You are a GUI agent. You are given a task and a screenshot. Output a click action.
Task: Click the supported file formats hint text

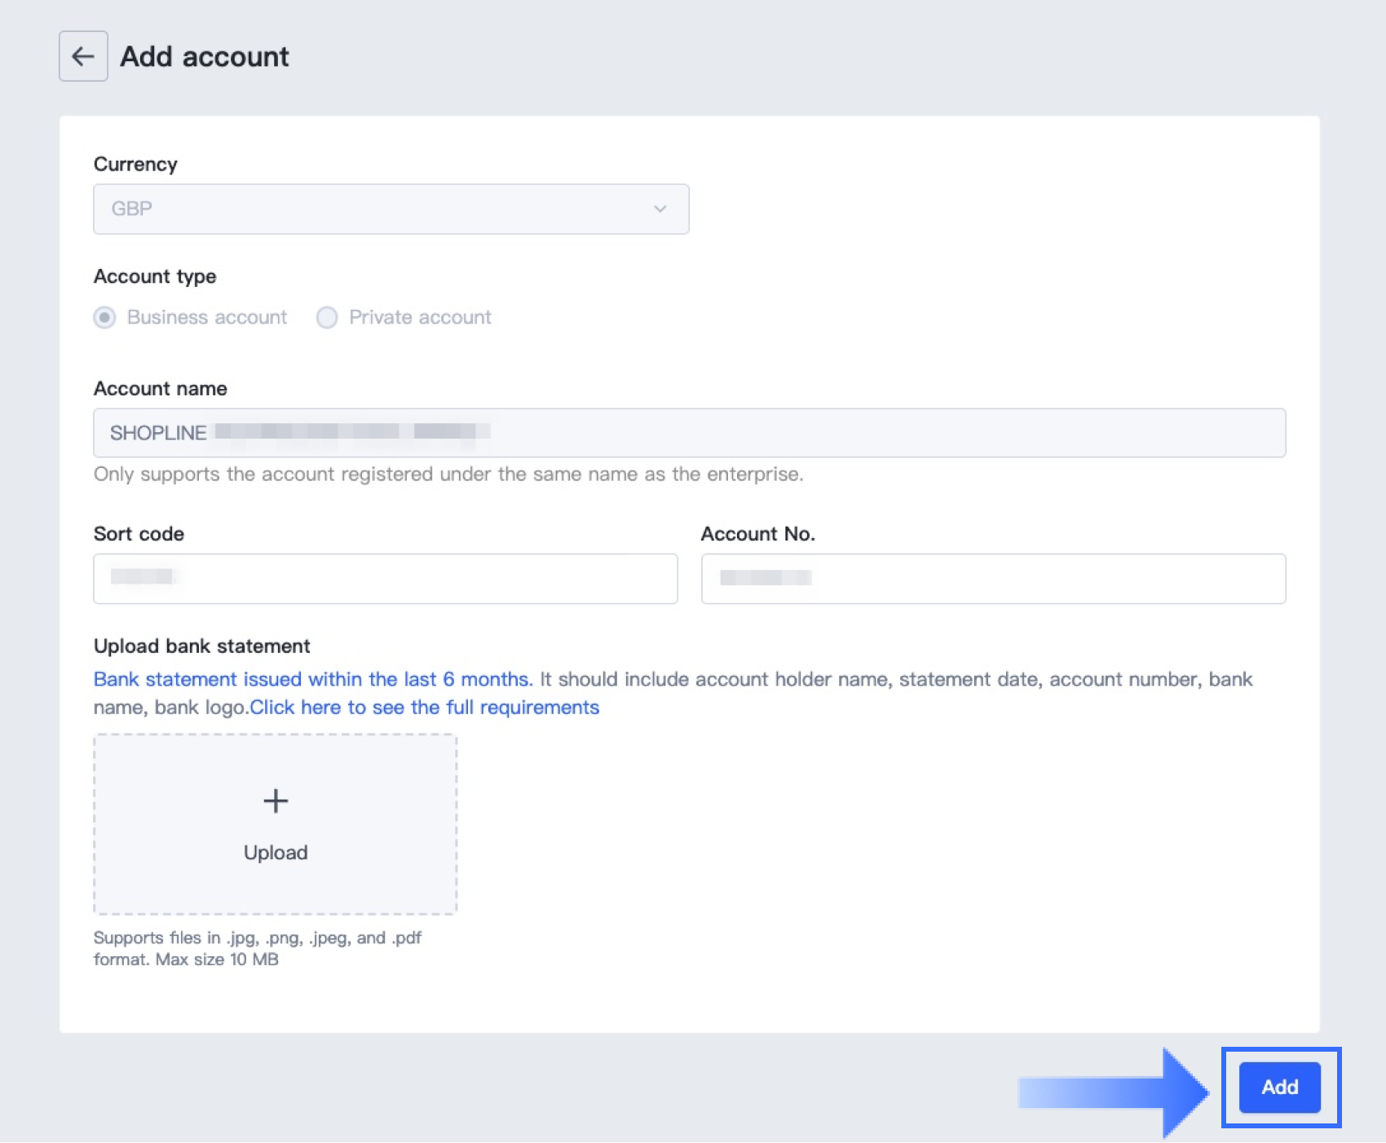tap(257, 948)
